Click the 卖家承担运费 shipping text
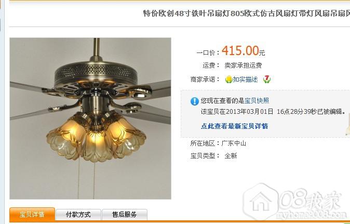This screenshot has height=224, width=350. click(x=243, y=65)
